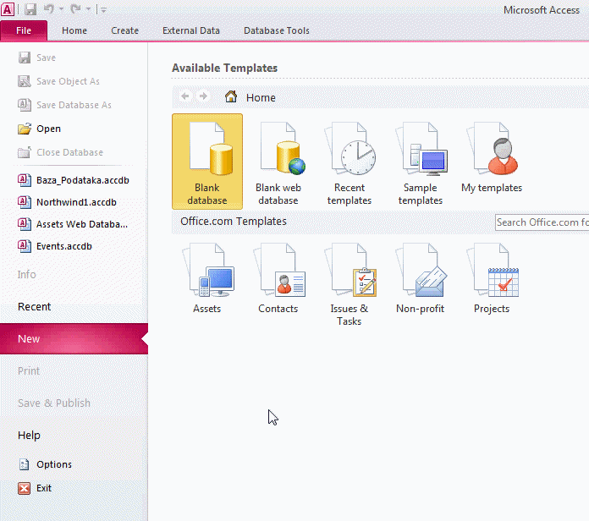Select Save & Publish in backstage
The width and height of the screenshot is (589, 521).
(x=54, y=403)
